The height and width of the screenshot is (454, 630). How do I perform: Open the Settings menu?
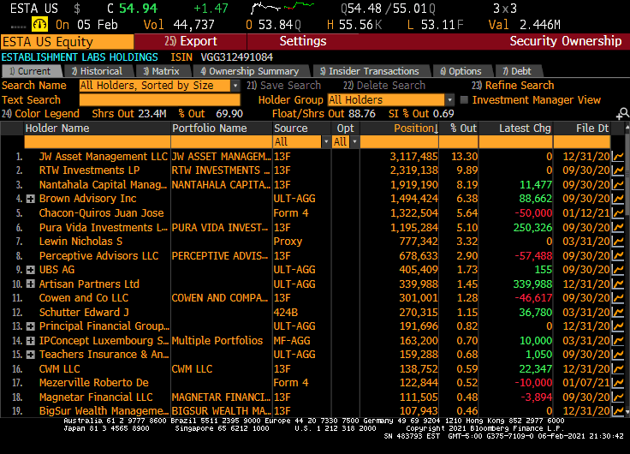coord(303,41)
